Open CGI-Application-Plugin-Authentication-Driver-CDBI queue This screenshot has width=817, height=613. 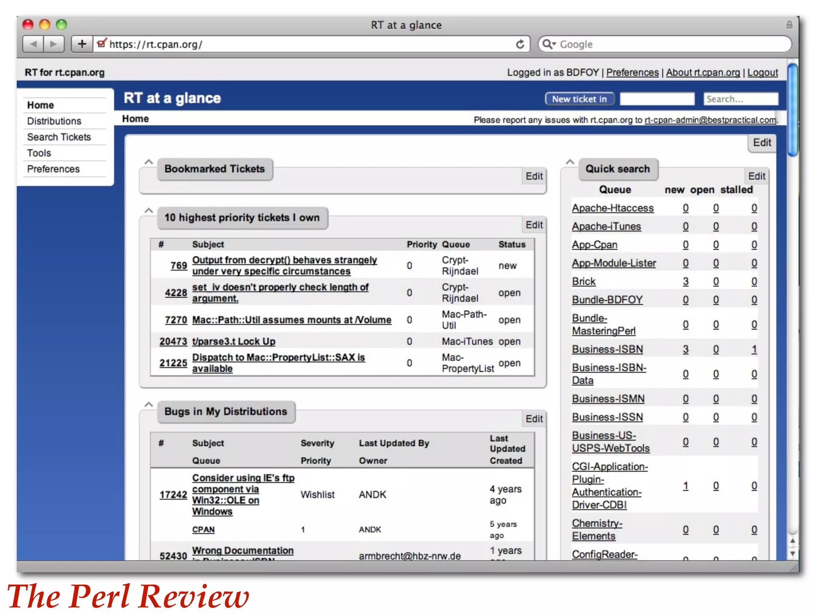coord(610,486)
